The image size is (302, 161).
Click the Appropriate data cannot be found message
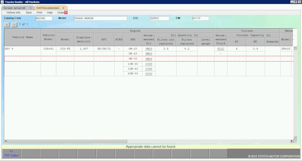pos(151,147)
